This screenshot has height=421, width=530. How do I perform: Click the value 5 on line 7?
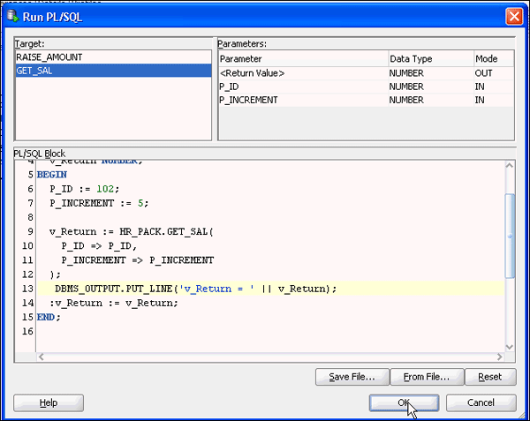[x=140, y=203]
